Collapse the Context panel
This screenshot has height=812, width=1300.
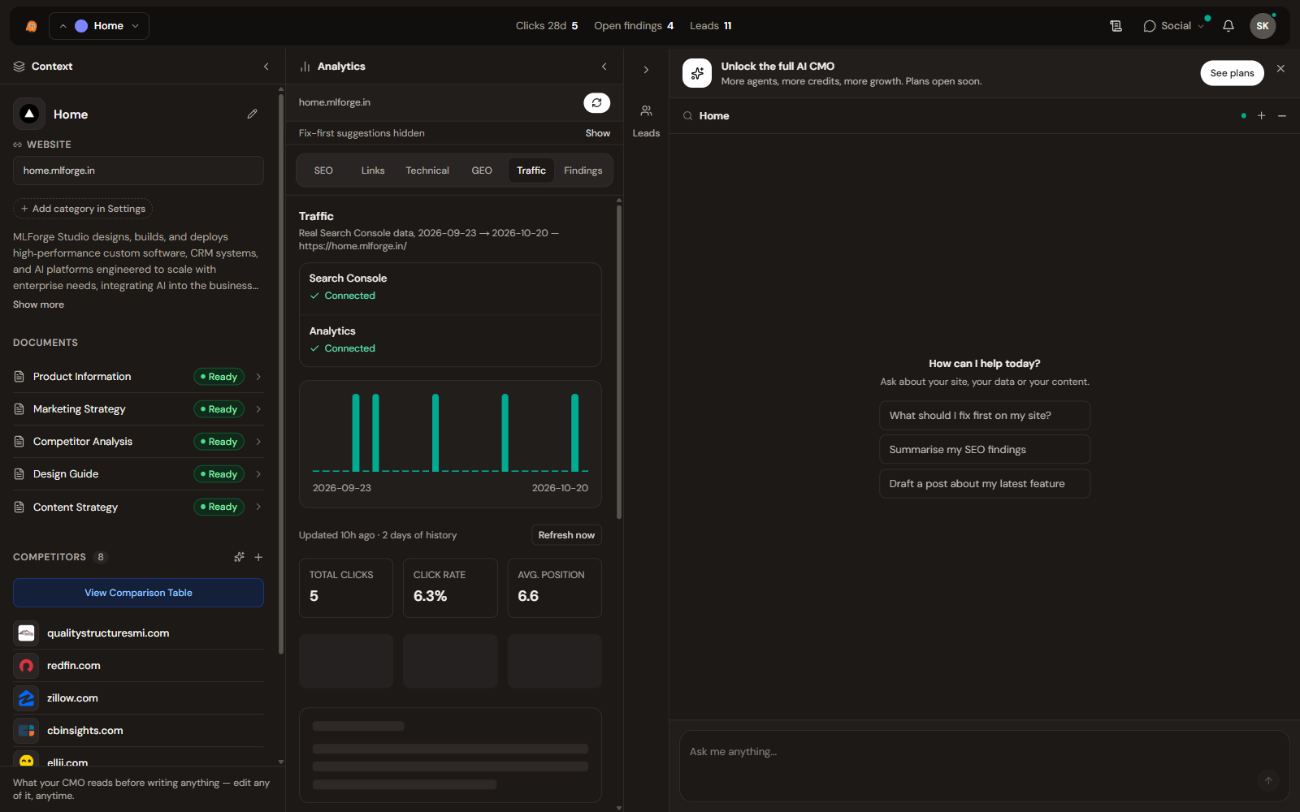coord(266,67)
